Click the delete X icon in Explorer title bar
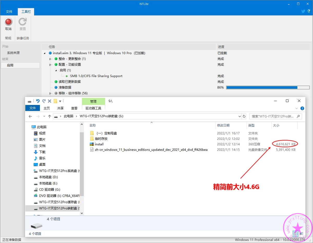 pos(49,101)
